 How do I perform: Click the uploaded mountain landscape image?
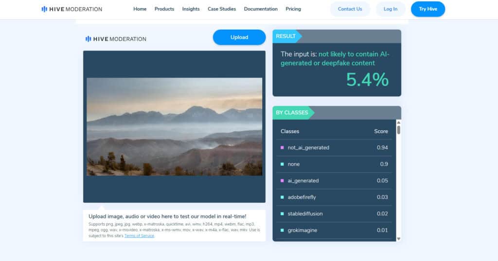click(174, 126)
